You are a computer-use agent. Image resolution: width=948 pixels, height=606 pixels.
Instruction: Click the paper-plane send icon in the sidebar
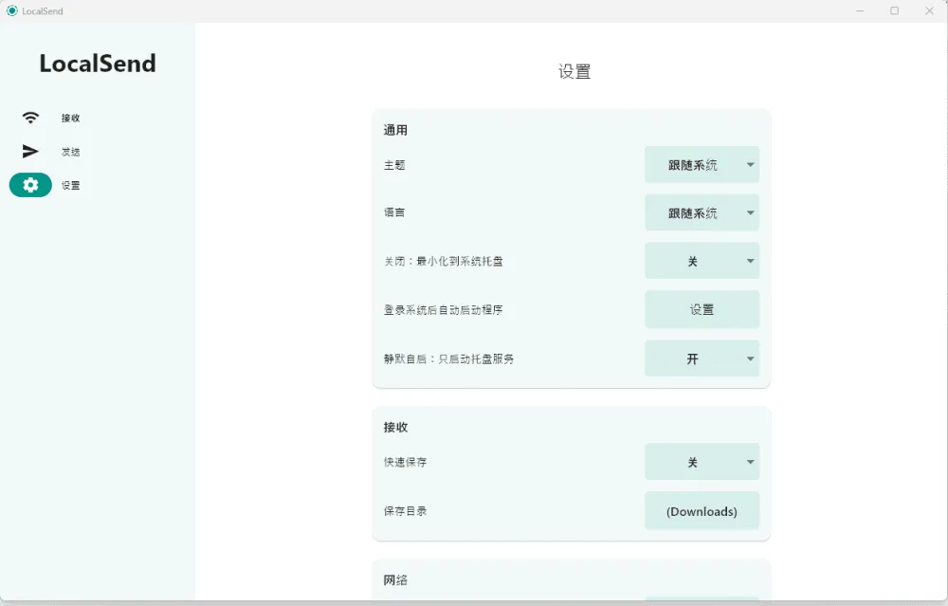(x=29, y=151)
